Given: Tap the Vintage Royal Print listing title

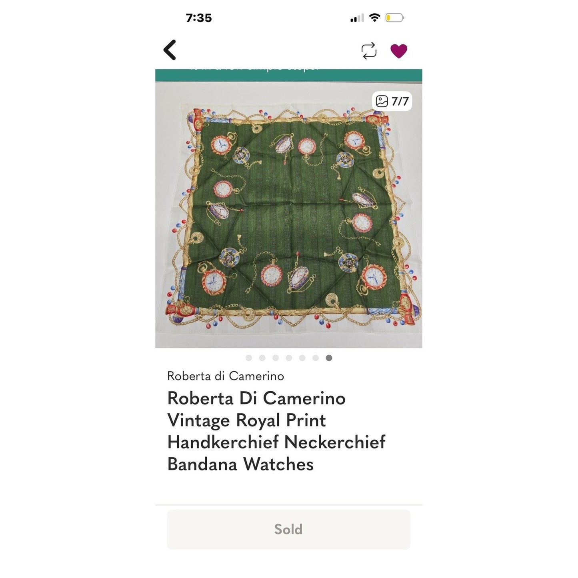Looking at the screenshot, I should click(x=276, y=431).
